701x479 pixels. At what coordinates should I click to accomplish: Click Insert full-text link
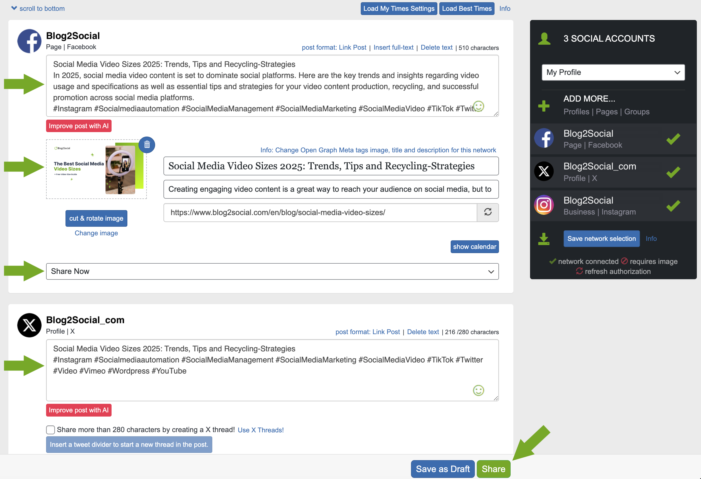click(393, 47)
